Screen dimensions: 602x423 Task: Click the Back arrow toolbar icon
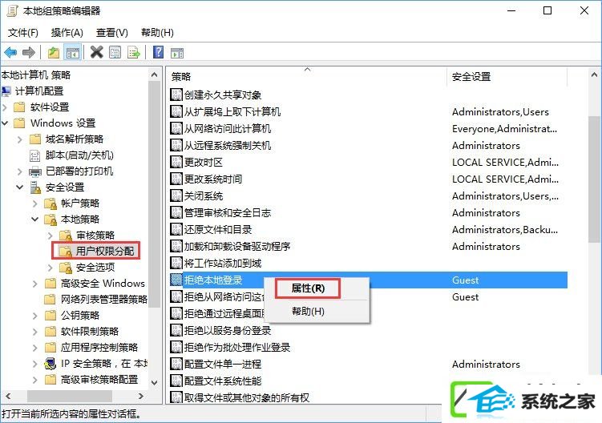pos(10,52)
